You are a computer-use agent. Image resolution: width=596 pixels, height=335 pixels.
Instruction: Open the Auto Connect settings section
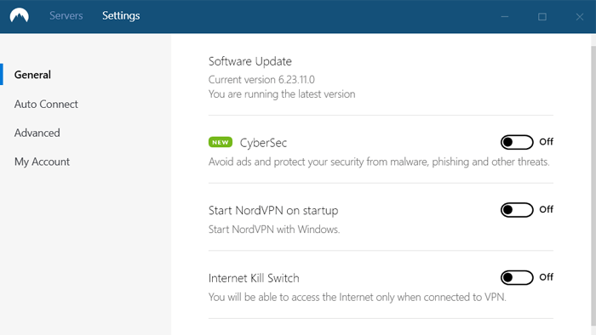point(46,104)
